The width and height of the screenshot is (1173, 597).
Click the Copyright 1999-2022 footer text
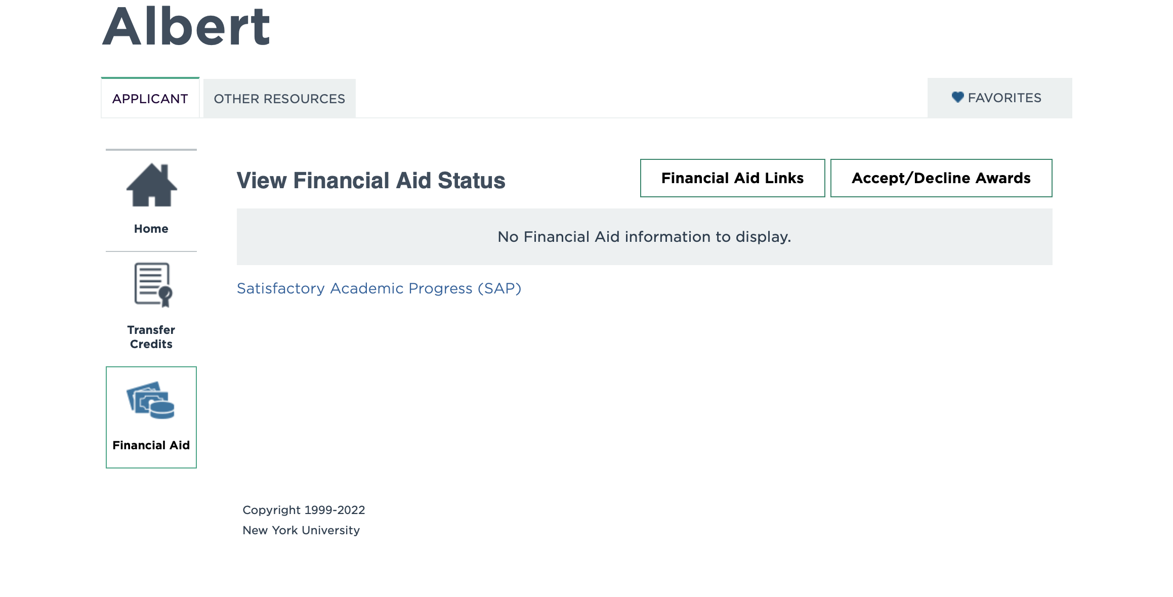pyautogui.click(x=304, y=510)
